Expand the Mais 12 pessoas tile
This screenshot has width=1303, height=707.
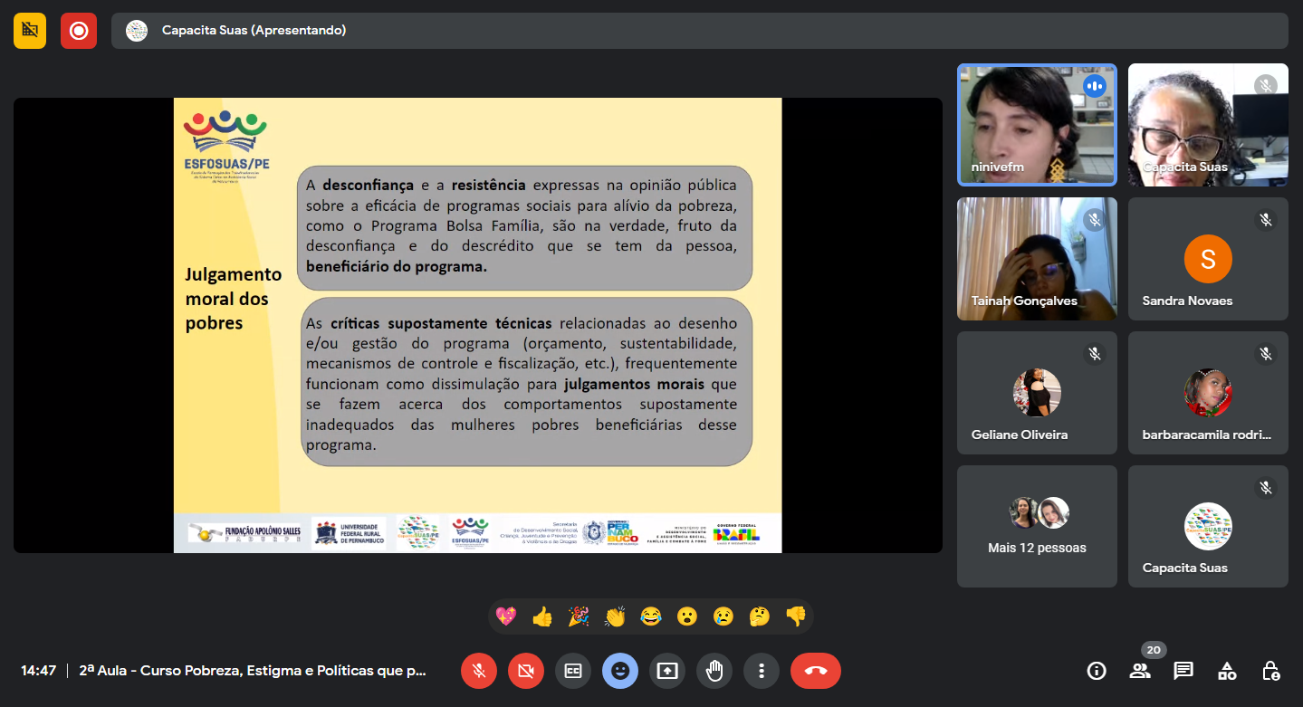point(1037,527)
